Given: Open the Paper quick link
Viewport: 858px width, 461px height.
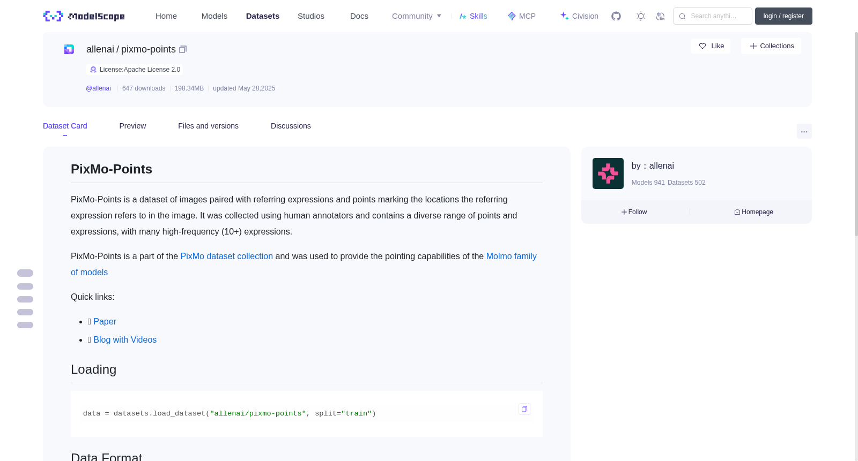Looking at the screenshot, I should pyautogui.click(x=105, y=322).
